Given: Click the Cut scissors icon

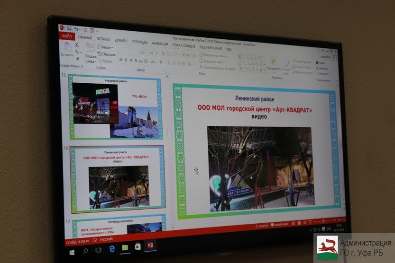Looking at the screenshot, I should 77,45.
